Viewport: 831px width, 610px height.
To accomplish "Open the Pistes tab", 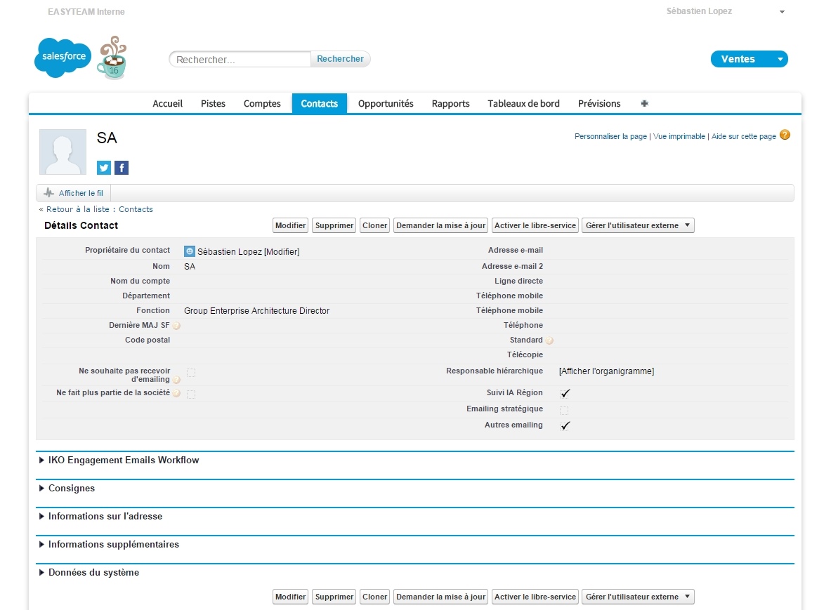I will point(213,104).
